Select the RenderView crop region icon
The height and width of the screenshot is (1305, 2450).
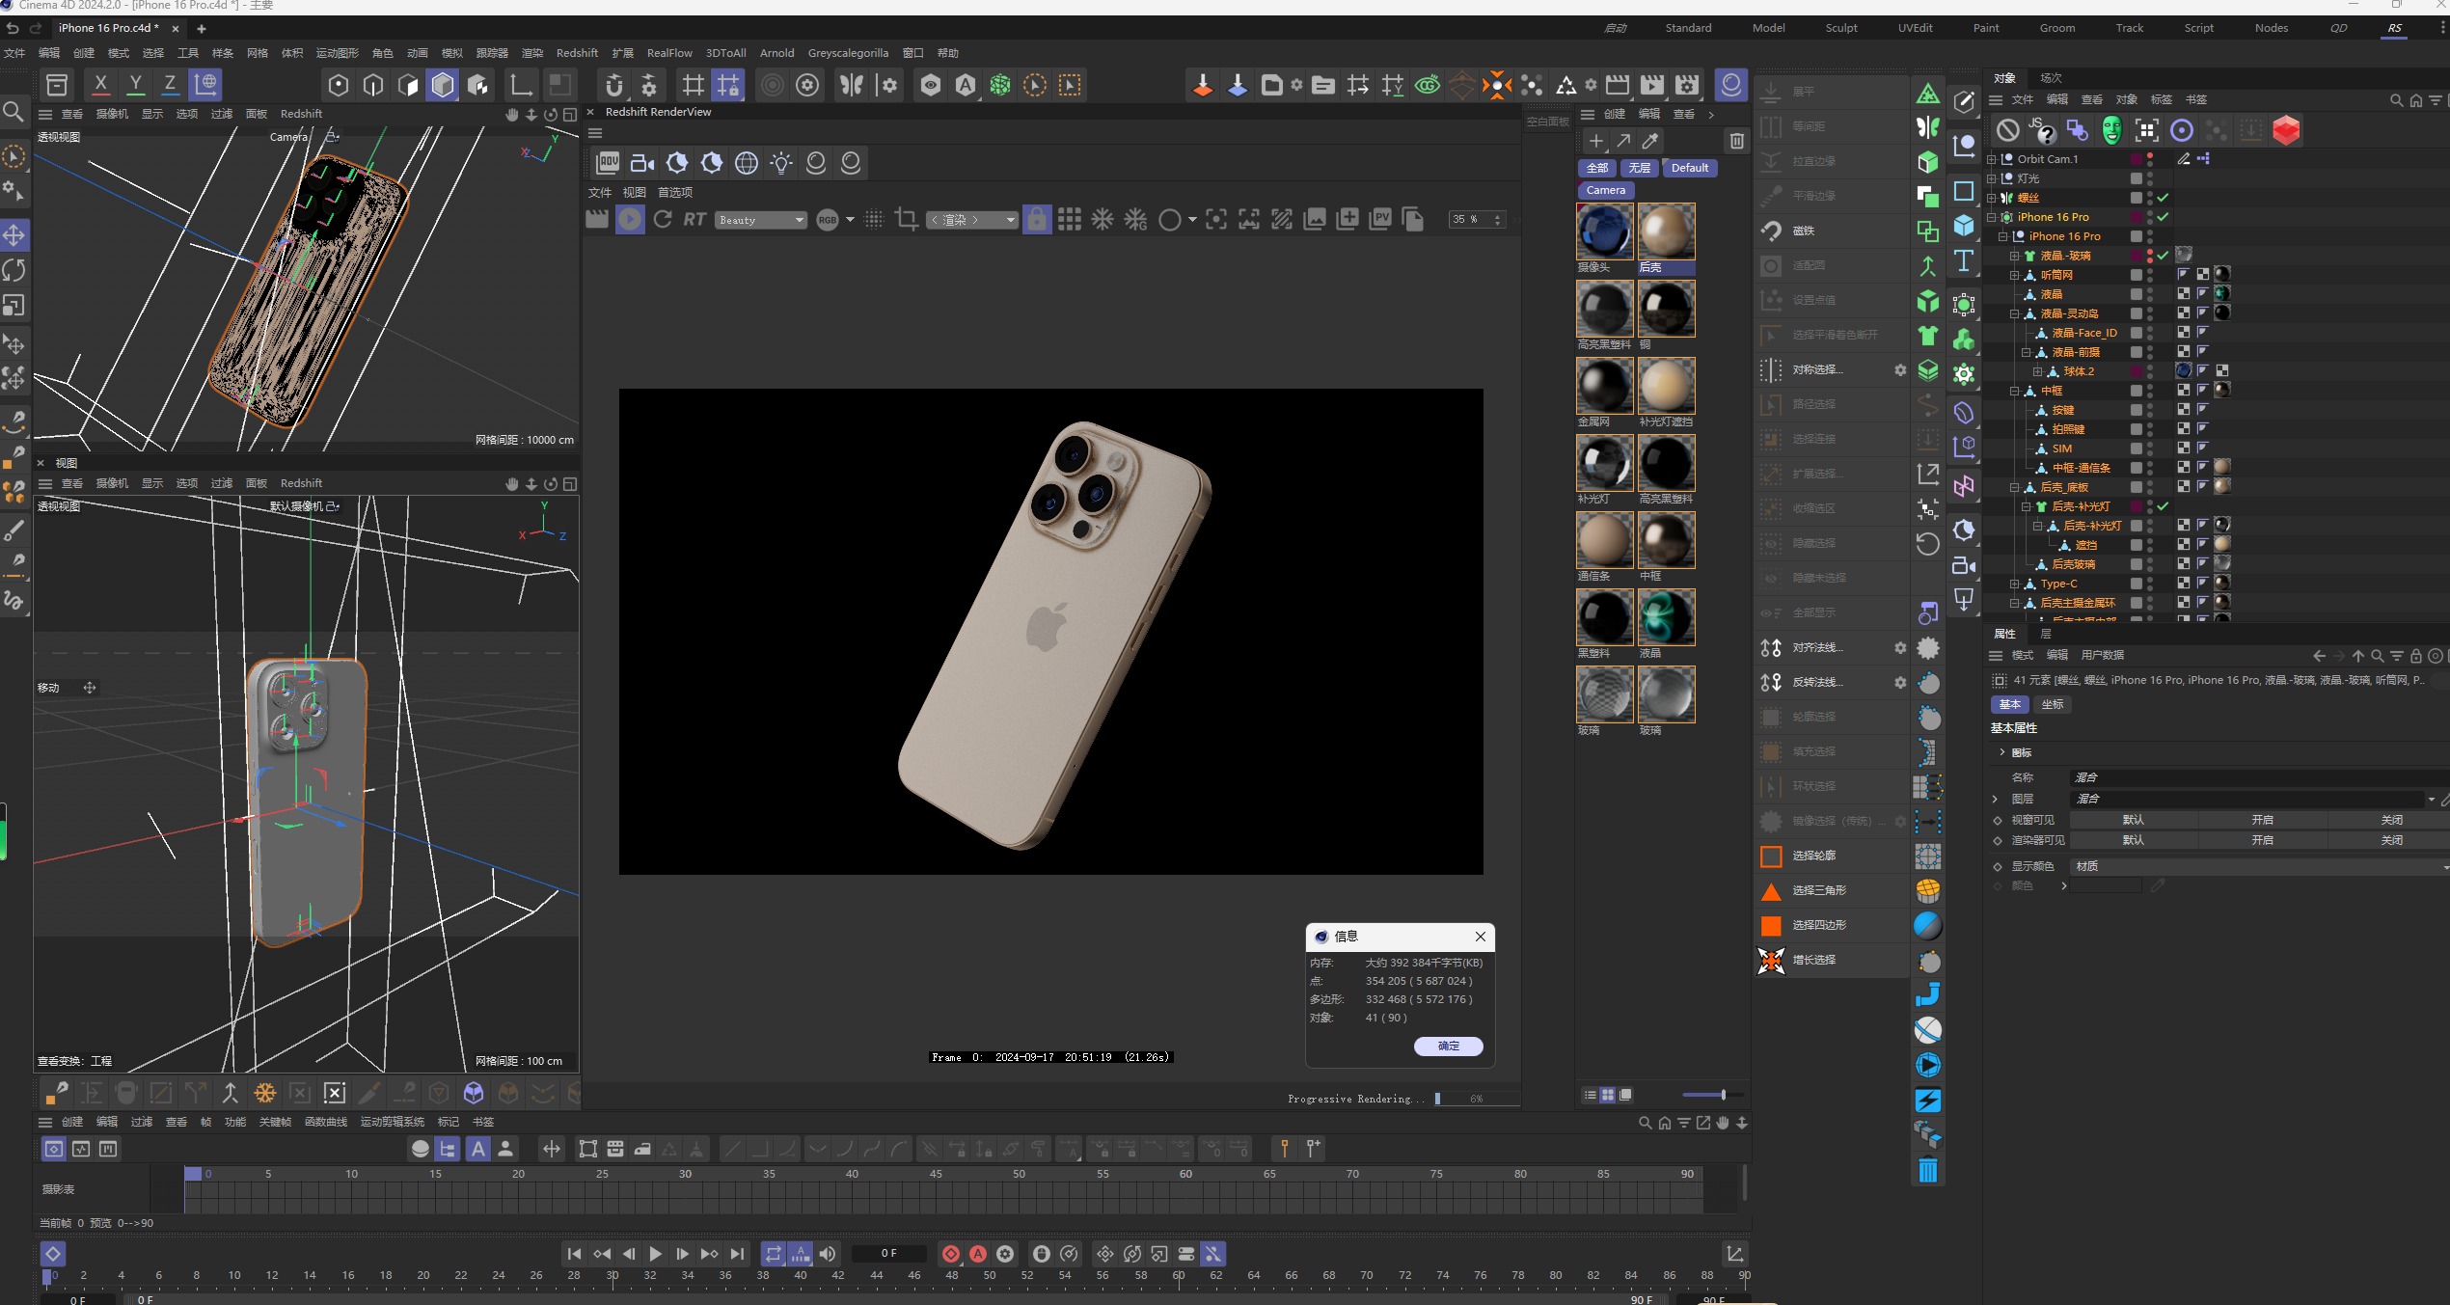[906, 220]
